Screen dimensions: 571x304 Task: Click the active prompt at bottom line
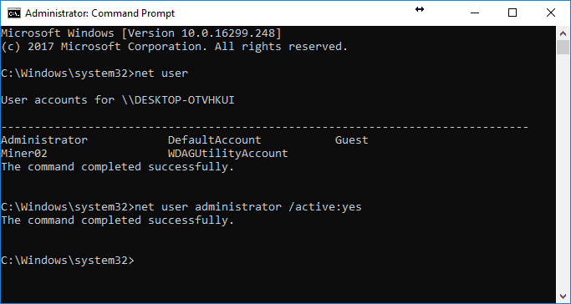(x=68, y=261)
